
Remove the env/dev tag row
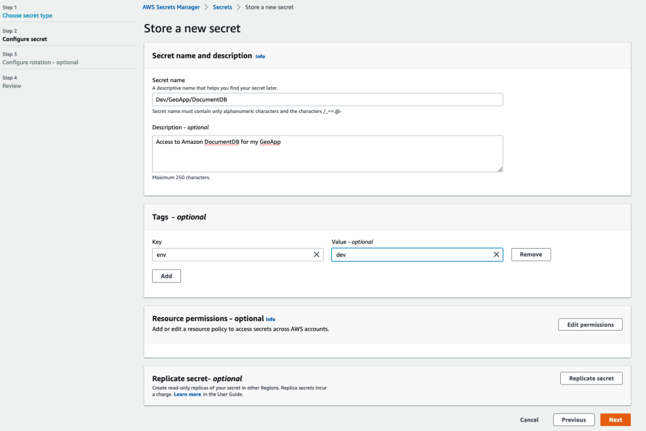pos(531,254)
